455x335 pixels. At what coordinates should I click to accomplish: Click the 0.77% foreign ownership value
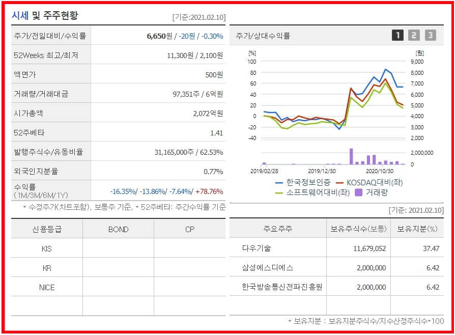pos(213,172)
